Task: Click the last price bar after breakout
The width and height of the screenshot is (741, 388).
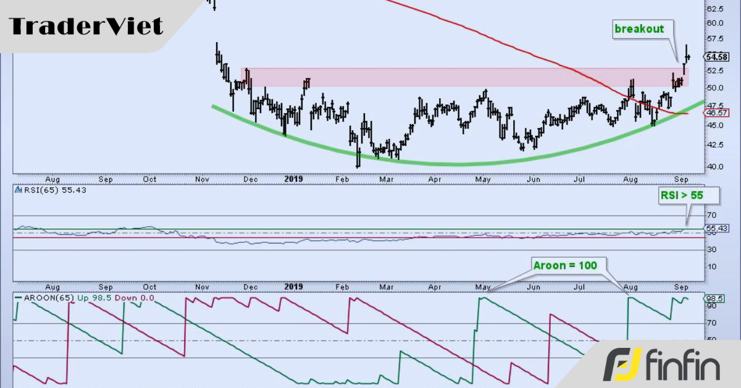Action: pyautogui.click(x=687, y=56)
